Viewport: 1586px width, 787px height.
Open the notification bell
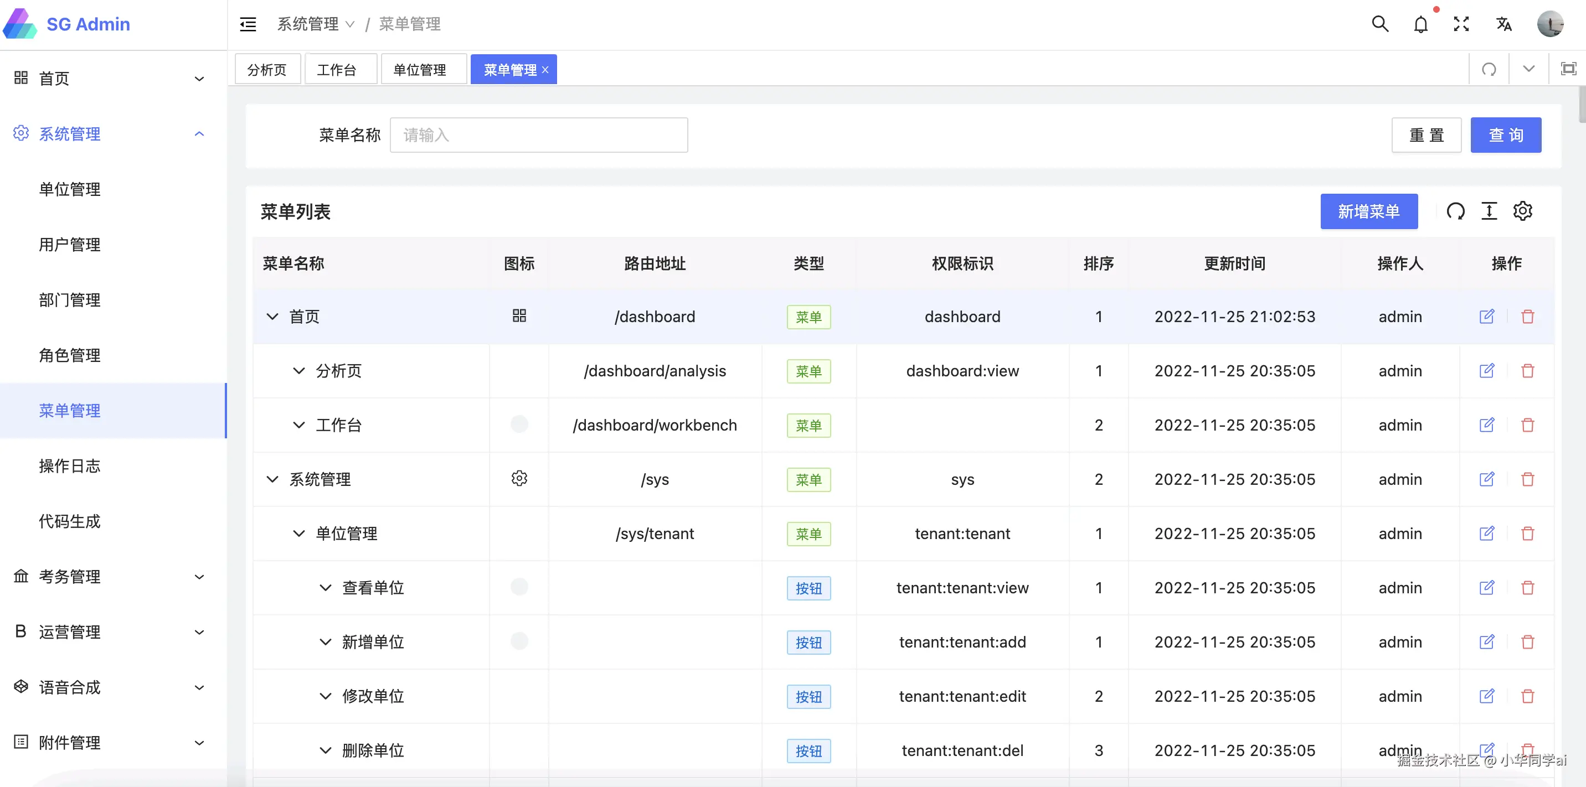point(1420,24)
